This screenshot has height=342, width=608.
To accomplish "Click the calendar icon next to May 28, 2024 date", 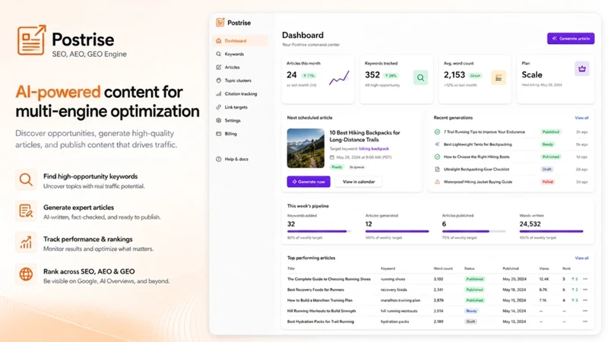I will point(332,157).
